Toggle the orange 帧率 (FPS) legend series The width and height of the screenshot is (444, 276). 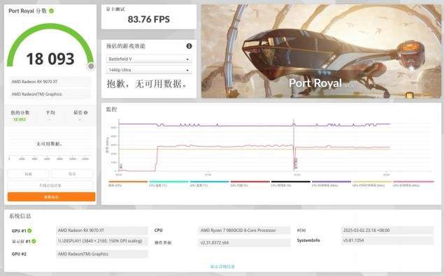pyautogui.click(x=128, y=184)
